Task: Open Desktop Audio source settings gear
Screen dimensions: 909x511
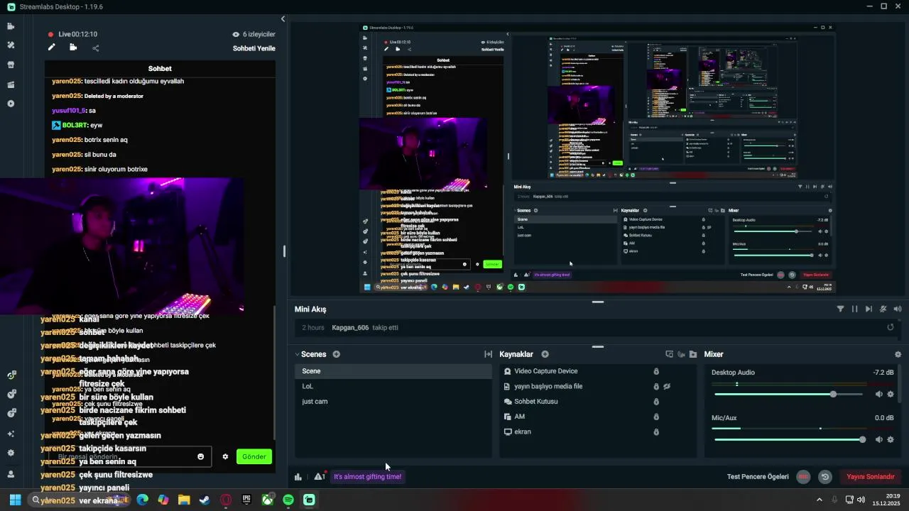Action: [x=891, y=394]
